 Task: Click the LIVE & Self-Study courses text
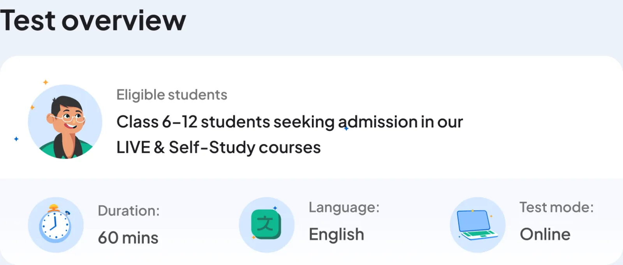[218, 147]
